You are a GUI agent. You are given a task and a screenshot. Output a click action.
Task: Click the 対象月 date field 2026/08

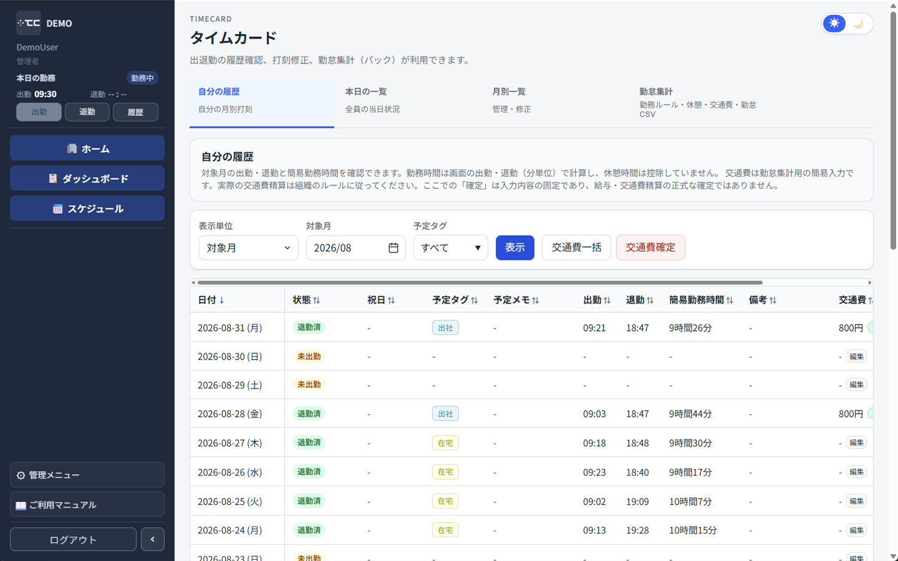pyautogui.click(x=356, y=248)
